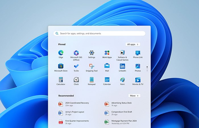Viewport: 199px width, 128px height.
Task: Click the More button in Recommended
Action: pyautogui.click(x=134, y=96)
